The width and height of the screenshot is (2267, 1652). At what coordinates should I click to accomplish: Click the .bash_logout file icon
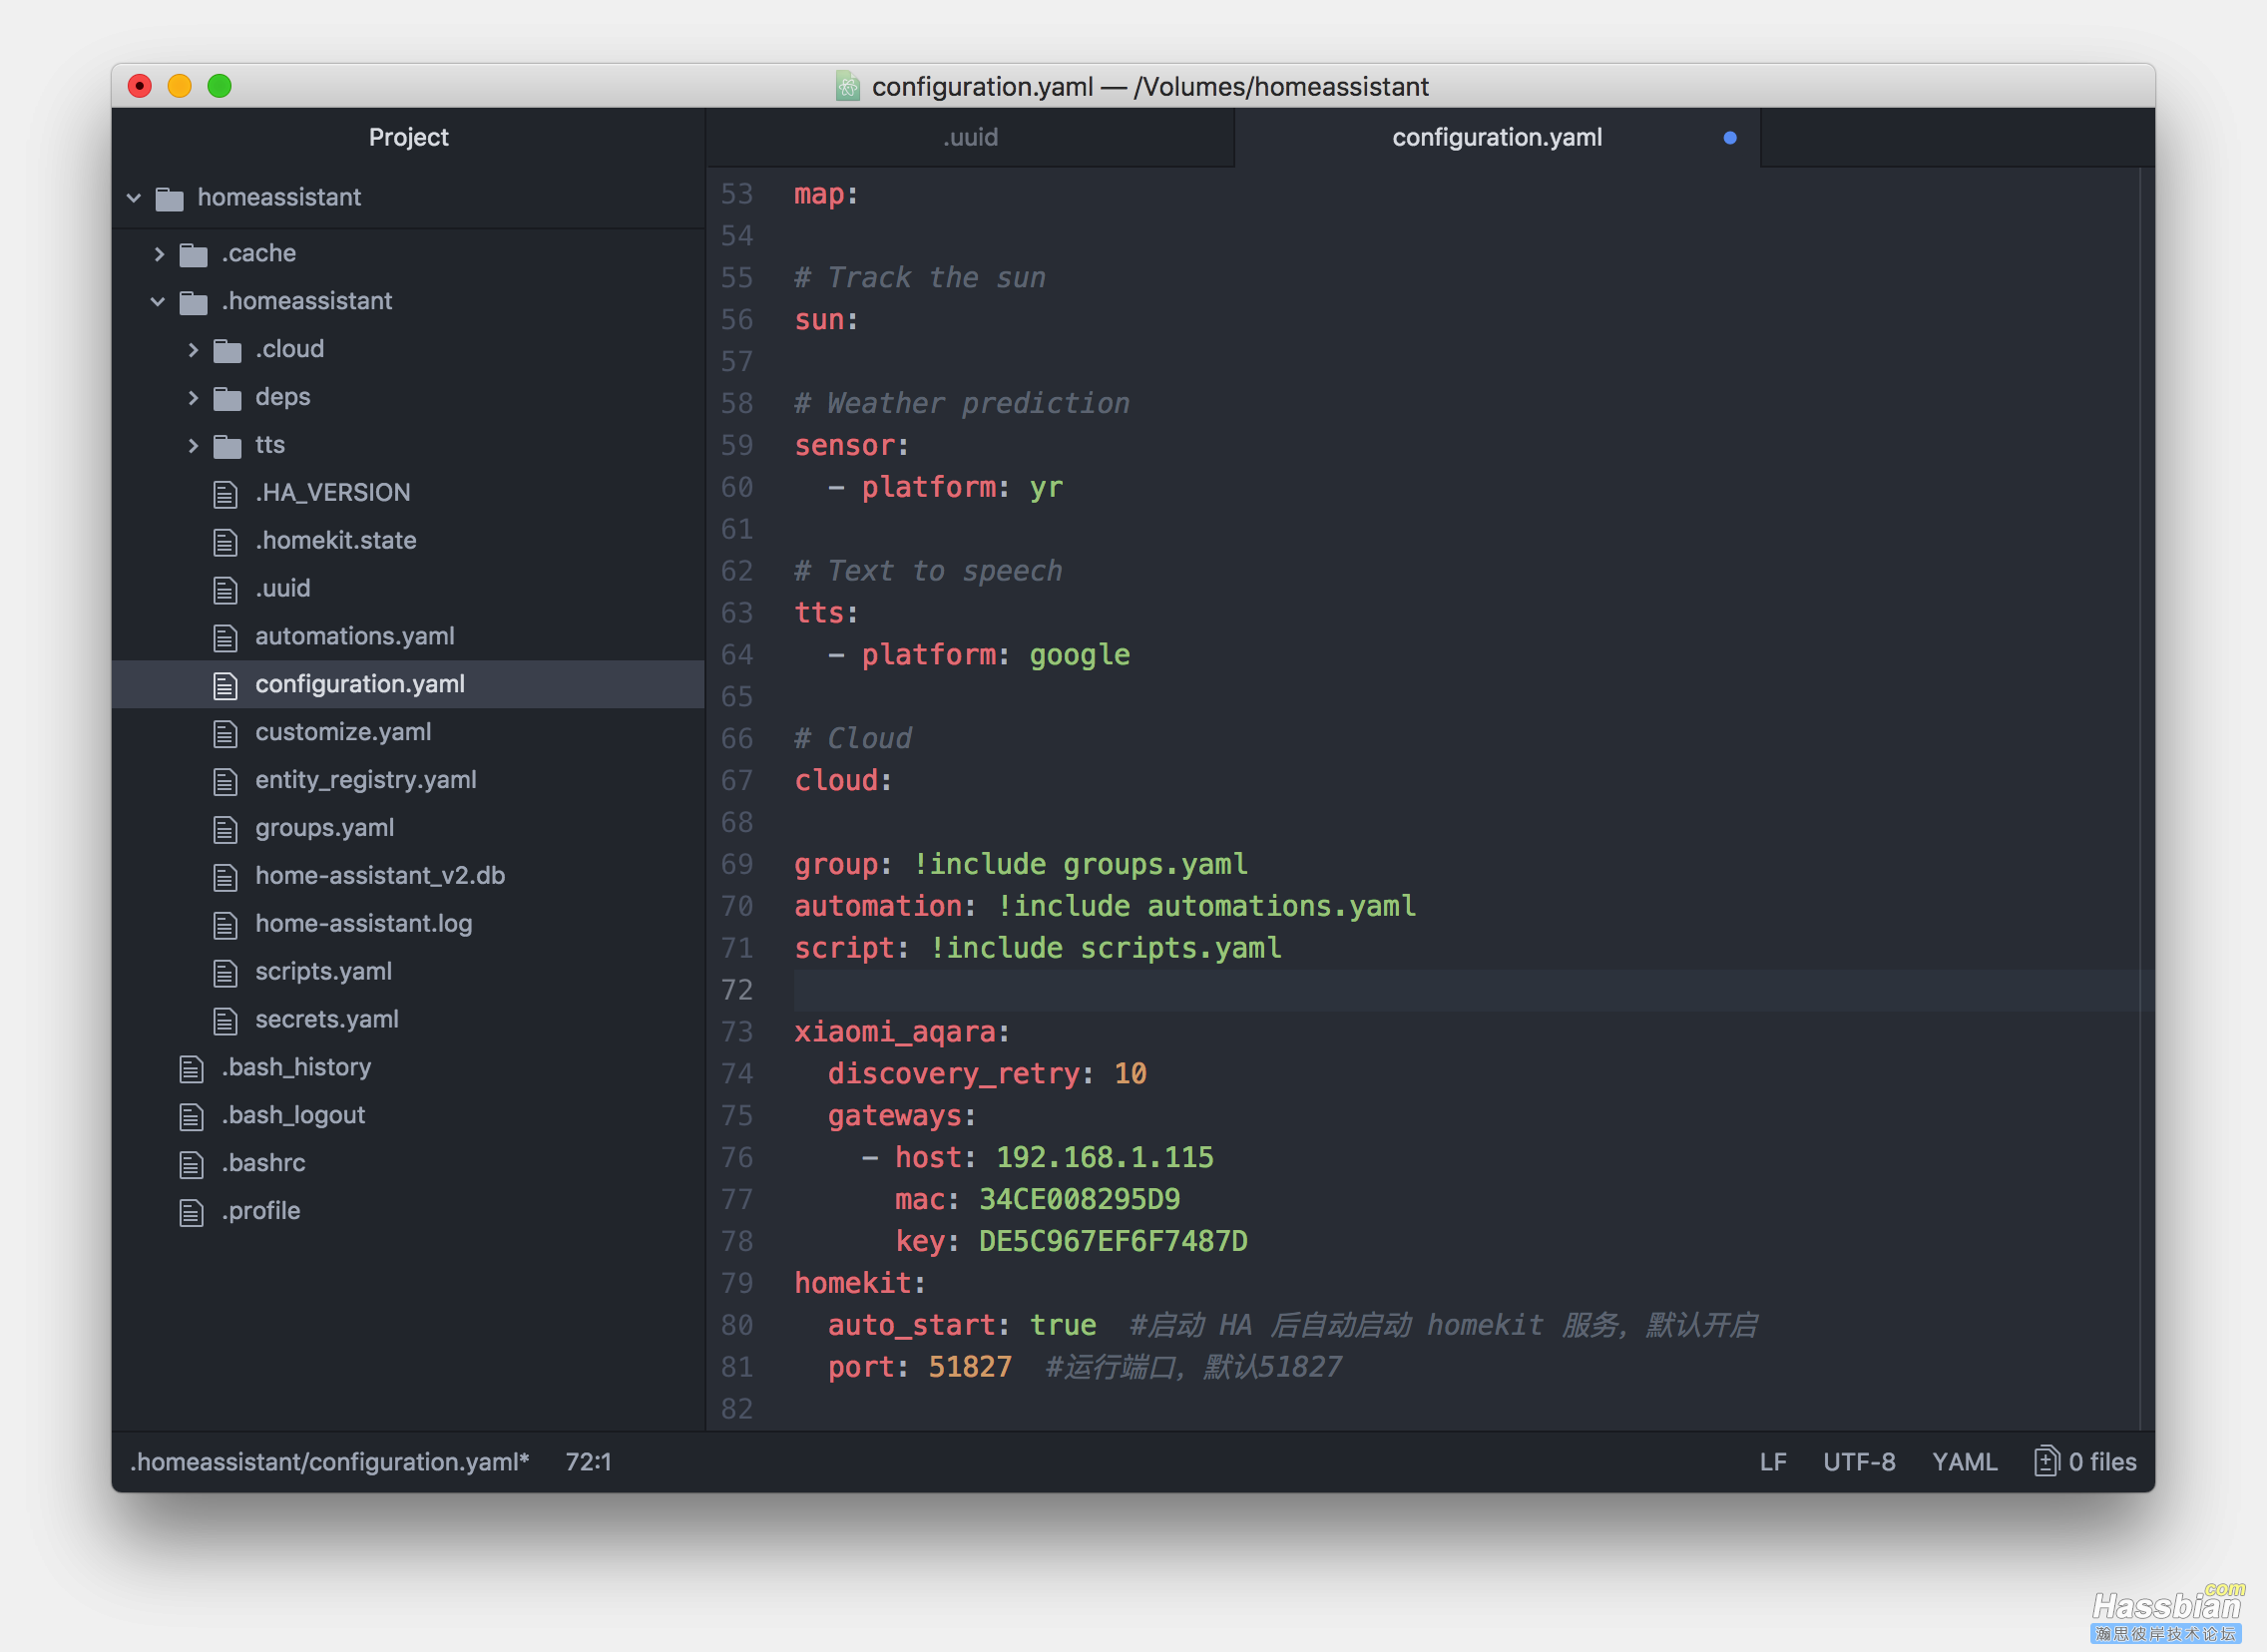[192, 1117]
